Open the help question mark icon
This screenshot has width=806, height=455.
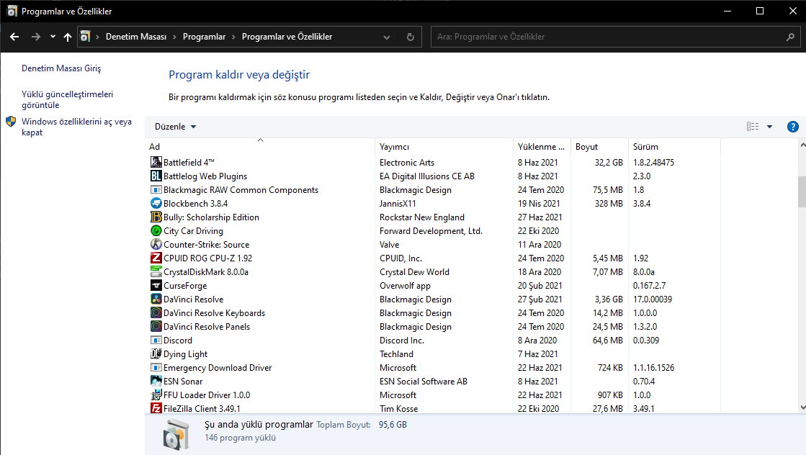point(792,127)
